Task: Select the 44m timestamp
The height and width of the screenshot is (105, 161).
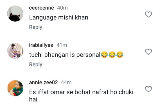Action: (x=66, y=82)
